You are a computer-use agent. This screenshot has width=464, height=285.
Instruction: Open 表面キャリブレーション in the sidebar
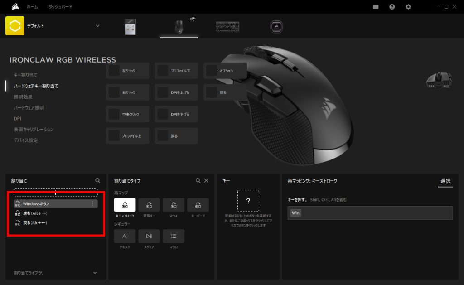(x=34, y=129)
